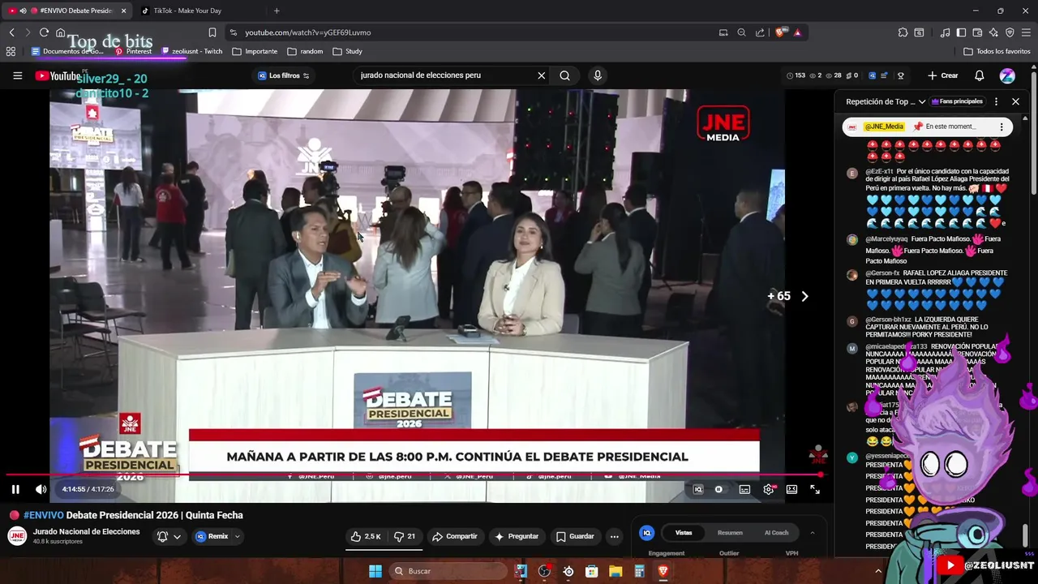1038x584 pixels.
Task: Save video with Guardar button
Action: click(575, 536)
